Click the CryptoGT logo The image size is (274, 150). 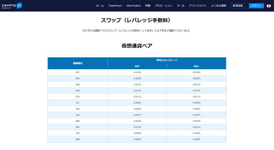point(12,6)
